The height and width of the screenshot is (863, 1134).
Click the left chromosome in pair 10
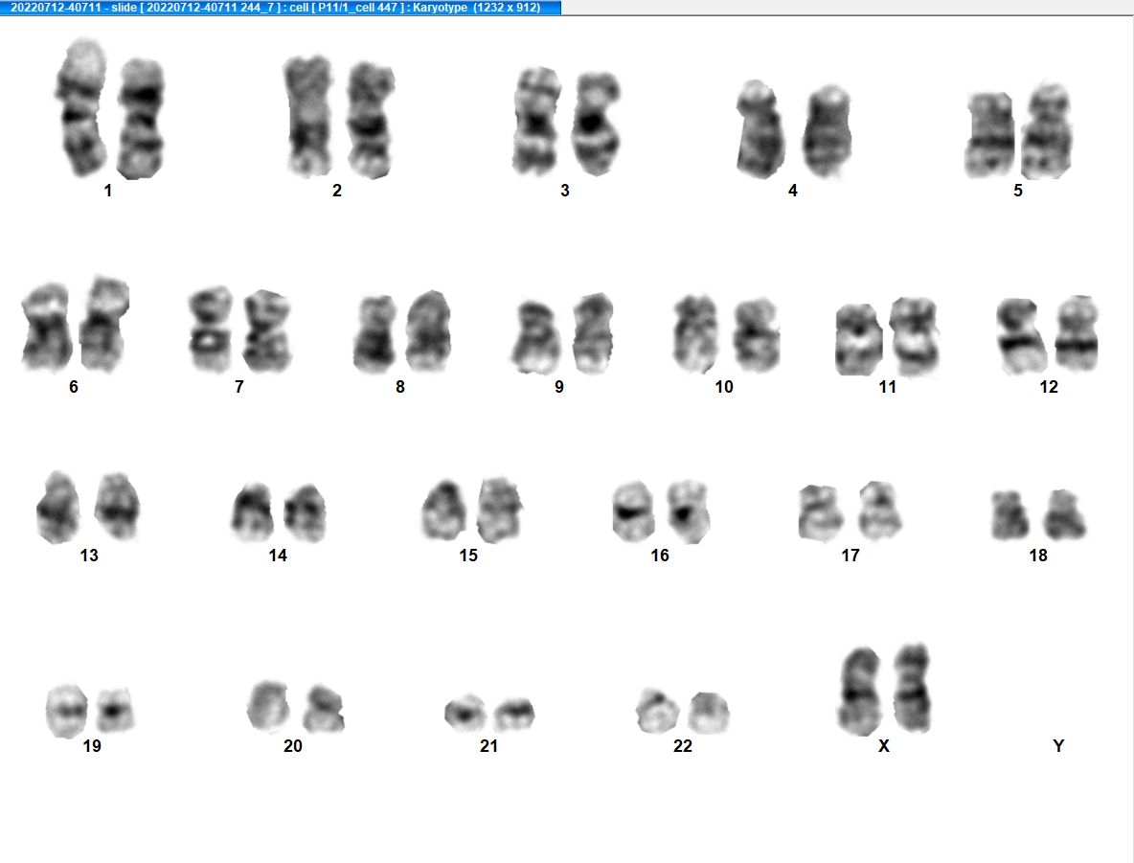click(695, 333)
